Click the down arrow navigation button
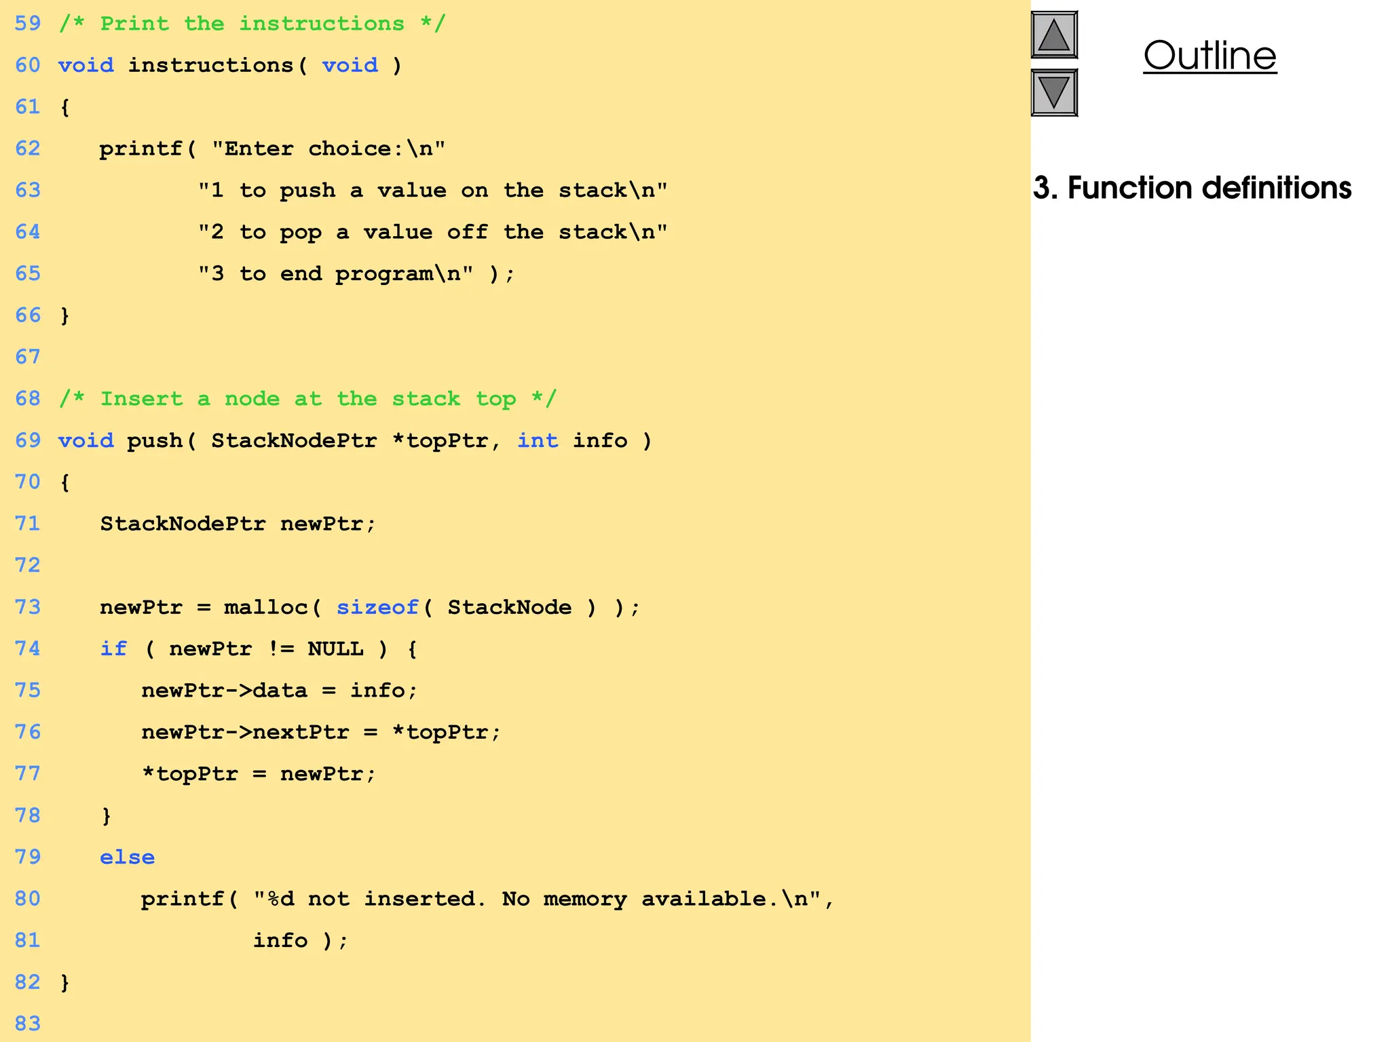 (x=1054, y=92)
